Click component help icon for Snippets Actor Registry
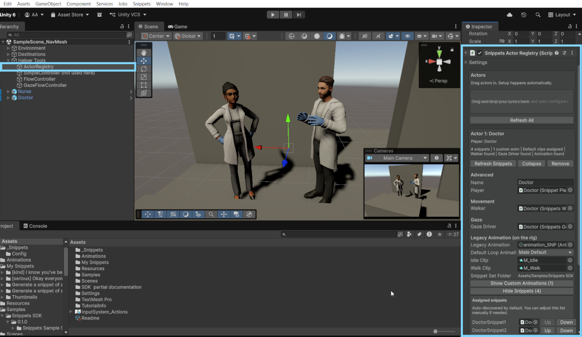 click(x=557, y=53)
